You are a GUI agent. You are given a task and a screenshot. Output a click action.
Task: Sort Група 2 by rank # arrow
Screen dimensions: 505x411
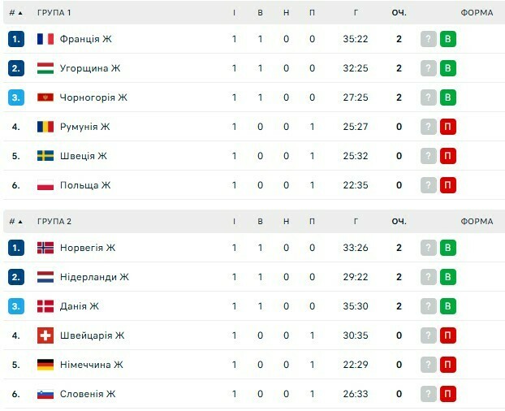pos(15,222)
